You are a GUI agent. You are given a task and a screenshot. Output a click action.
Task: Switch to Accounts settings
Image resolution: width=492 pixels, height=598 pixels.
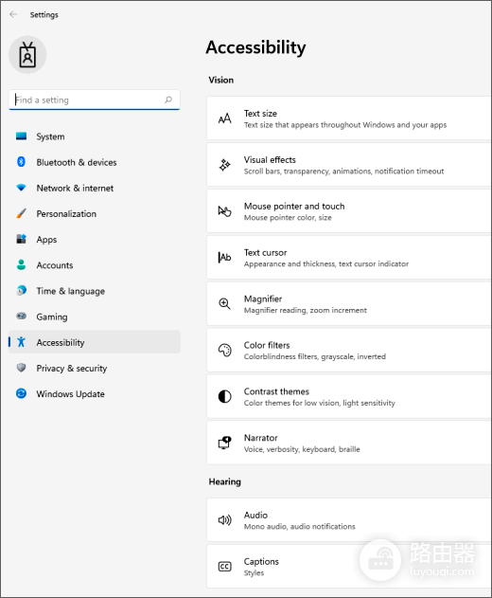click(94, 265)
